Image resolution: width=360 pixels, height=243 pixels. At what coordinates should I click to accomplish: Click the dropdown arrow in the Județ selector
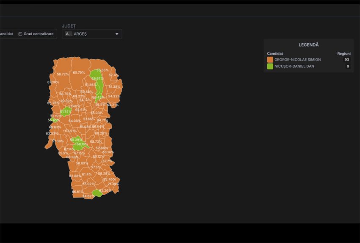click(117, 34)
